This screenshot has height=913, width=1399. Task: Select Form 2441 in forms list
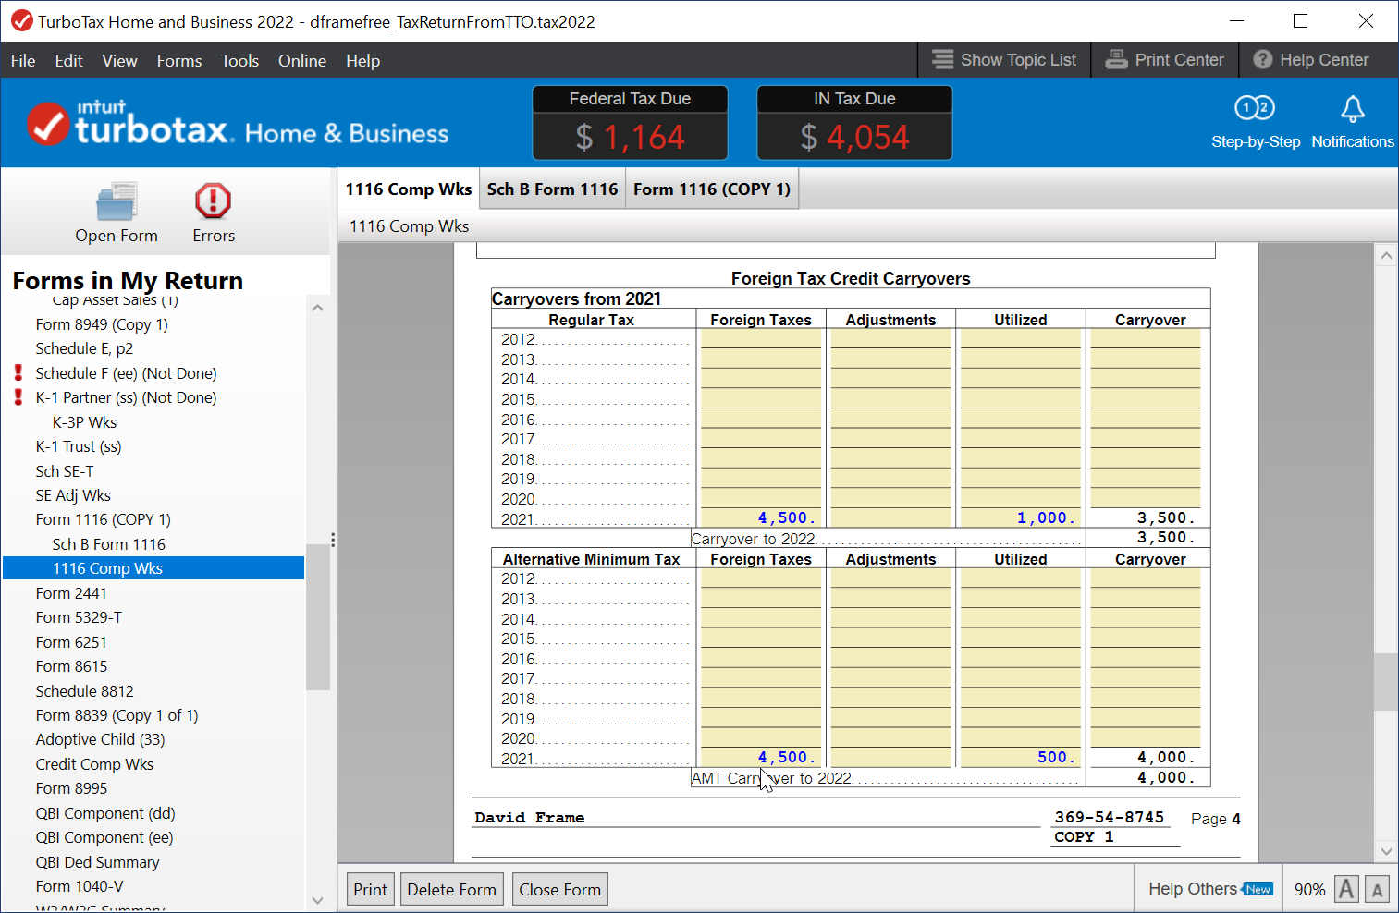pos(71,593)
